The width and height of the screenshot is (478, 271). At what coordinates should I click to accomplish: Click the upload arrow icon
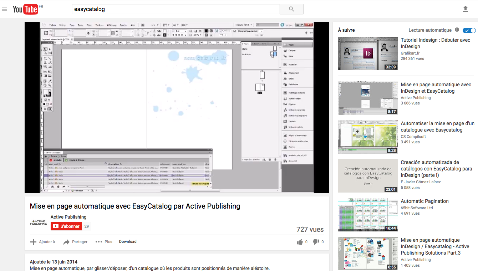click(465, 9)
